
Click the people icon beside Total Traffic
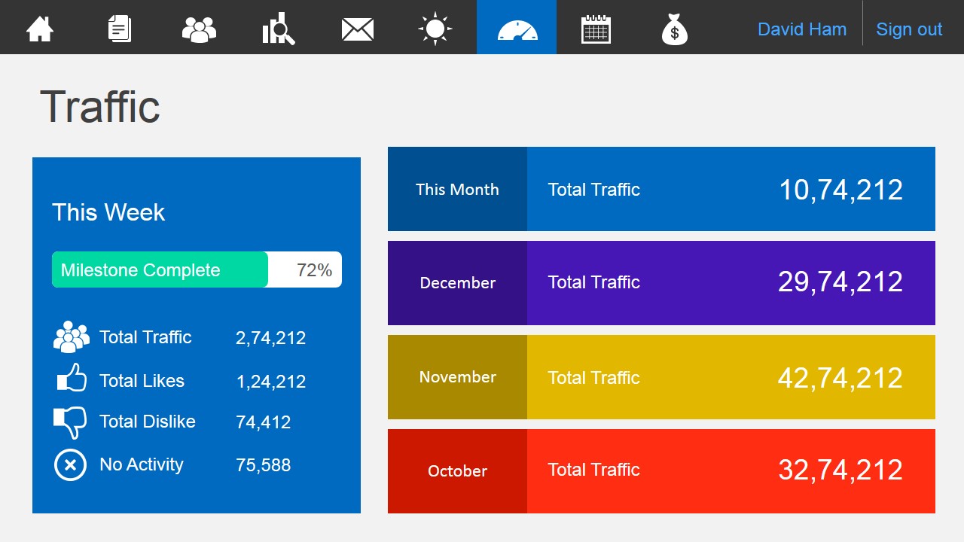(x=72, y=337)
